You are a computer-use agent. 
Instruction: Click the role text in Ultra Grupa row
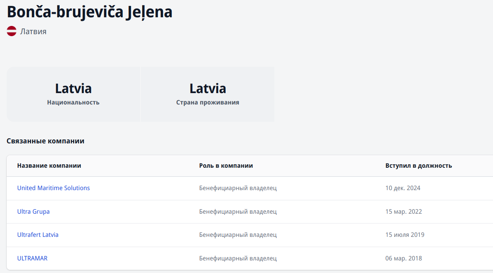coord(238,212)
